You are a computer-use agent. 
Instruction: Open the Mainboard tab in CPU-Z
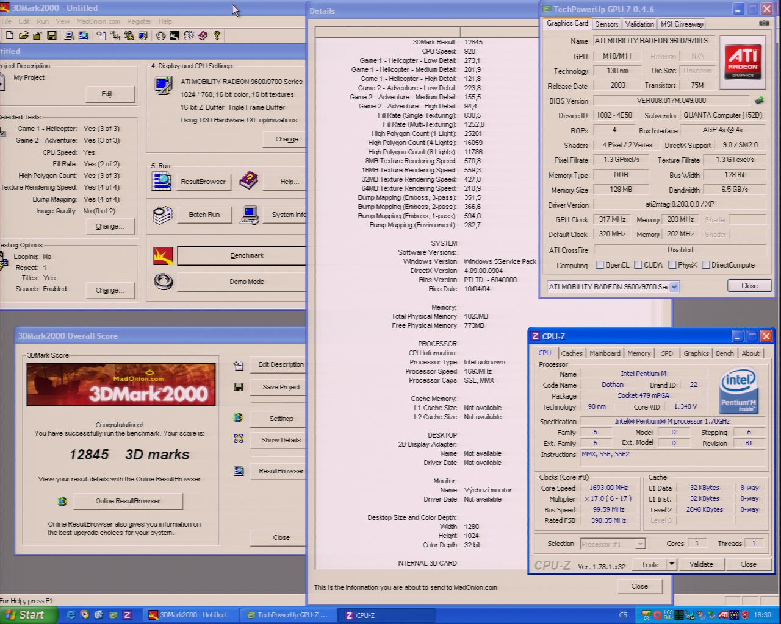click(x=604, y=353)
